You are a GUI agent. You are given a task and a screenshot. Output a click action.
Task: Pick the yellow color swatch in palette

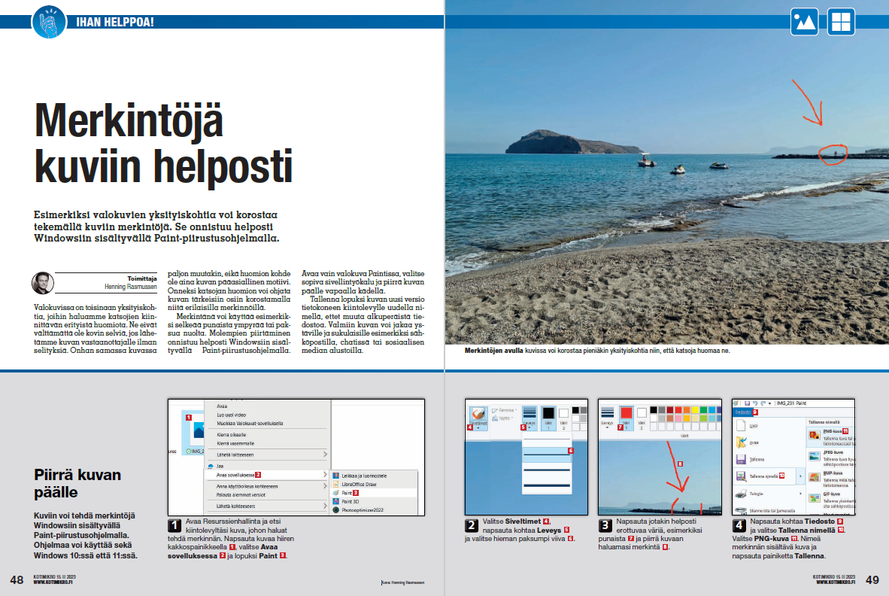tap(695, 410)
